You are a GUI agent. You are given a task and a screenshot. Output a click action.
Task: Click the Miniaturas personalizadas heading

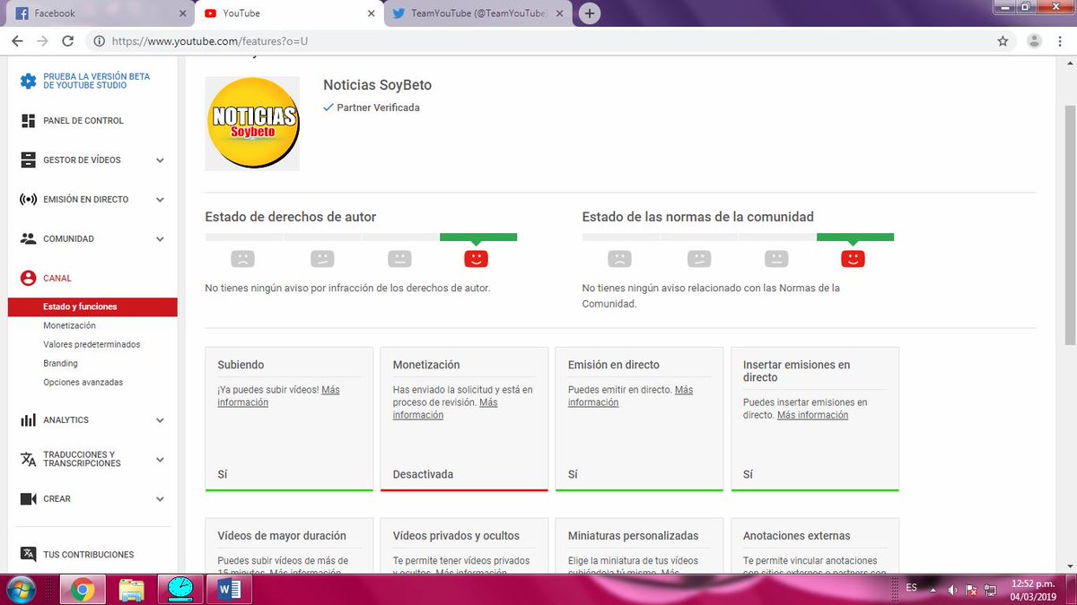[633, 536]
